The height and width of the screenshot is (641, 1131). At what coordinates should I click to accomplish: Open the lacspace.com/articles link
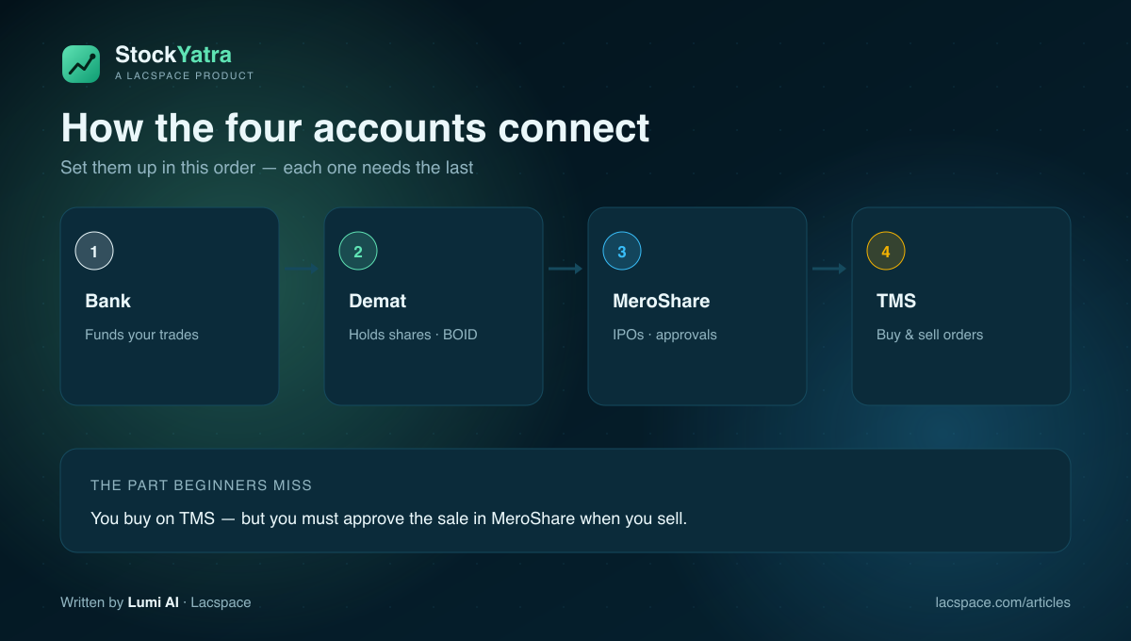(x=1003, y=602)
